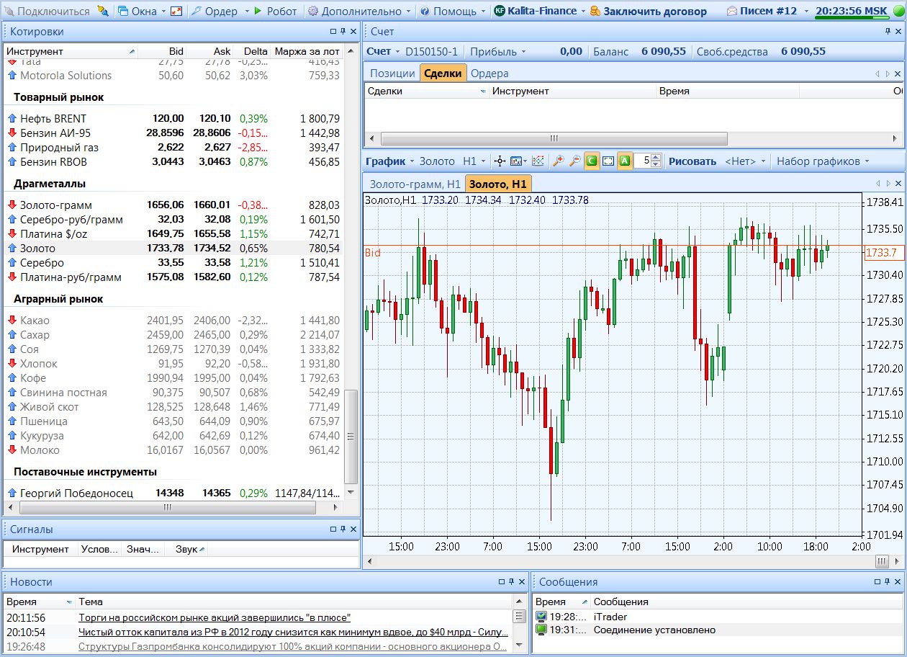Click the zoom out magnifier icon
The image size is (907, 657).
pyautogui.click(x=574, y=161)
